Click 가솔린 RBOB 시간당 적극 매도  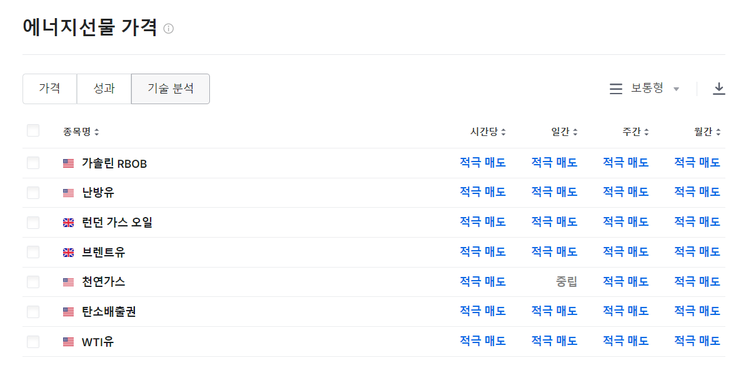point(483,163)
